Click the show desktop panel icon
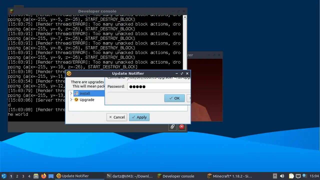The width and height of the screenshot is (320, 180). tap(51, 176)
